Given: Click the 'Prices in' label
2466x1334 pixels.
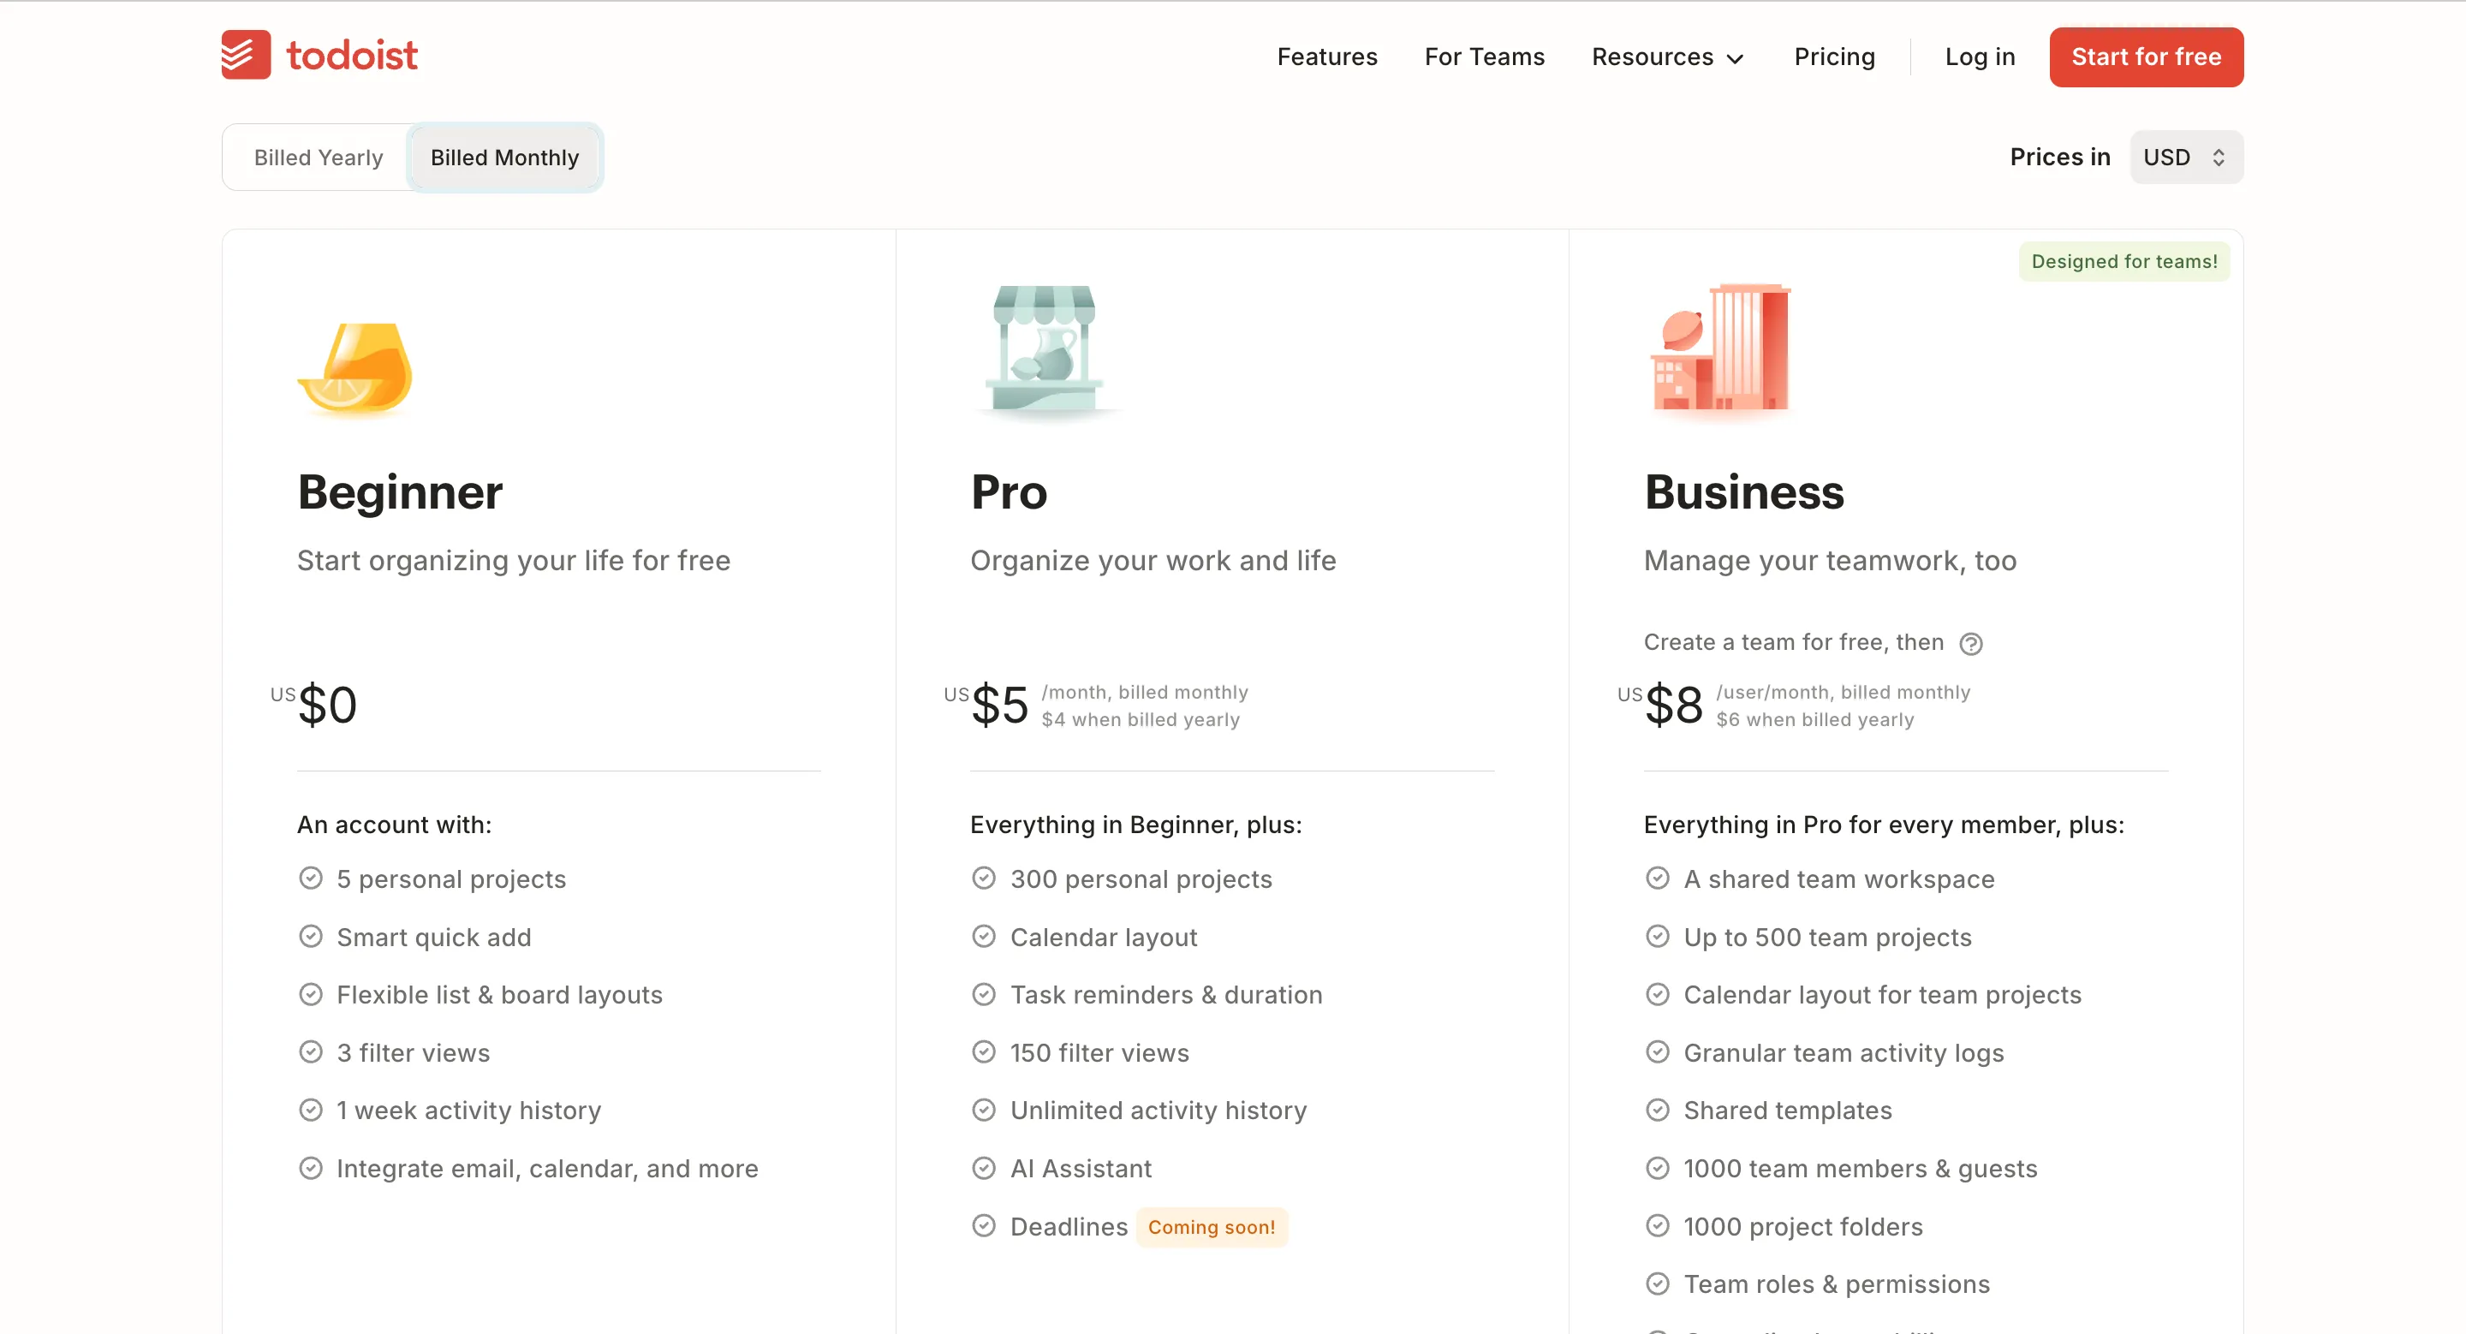Looking at the screenshot, I should (x=2059, y=157).
